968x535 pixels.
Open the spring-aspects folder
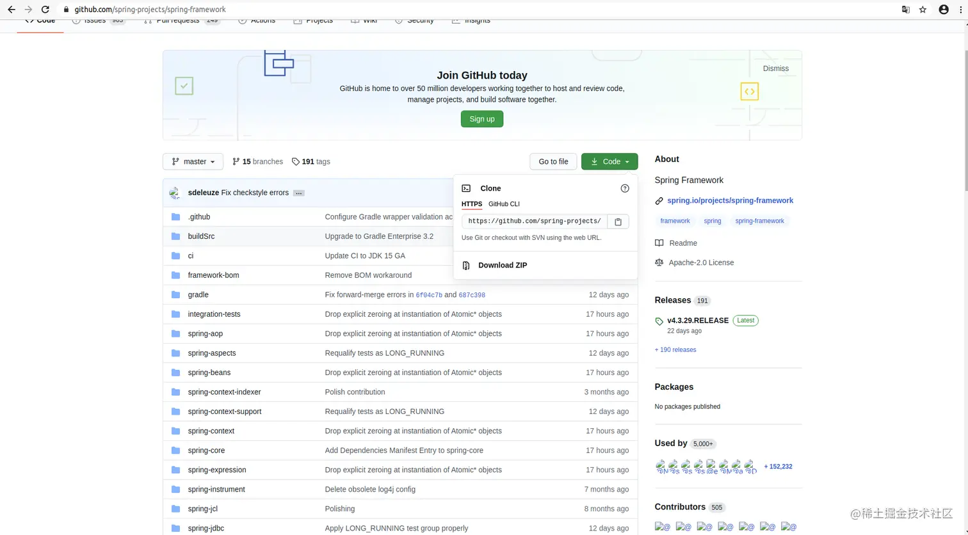coord(212,353)
